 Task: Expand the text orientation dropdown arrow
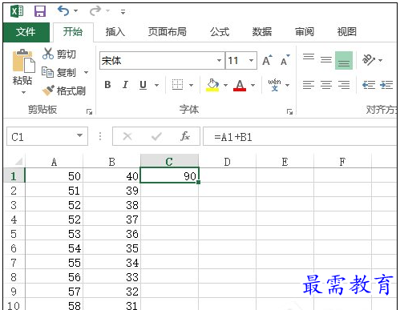[381, 60]
